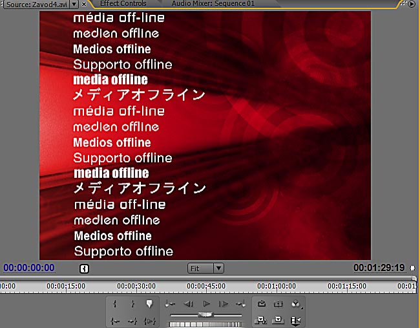Open the Source panel flyout menu
The width and height of the screenshot is (420, 328).
[412, 4]
